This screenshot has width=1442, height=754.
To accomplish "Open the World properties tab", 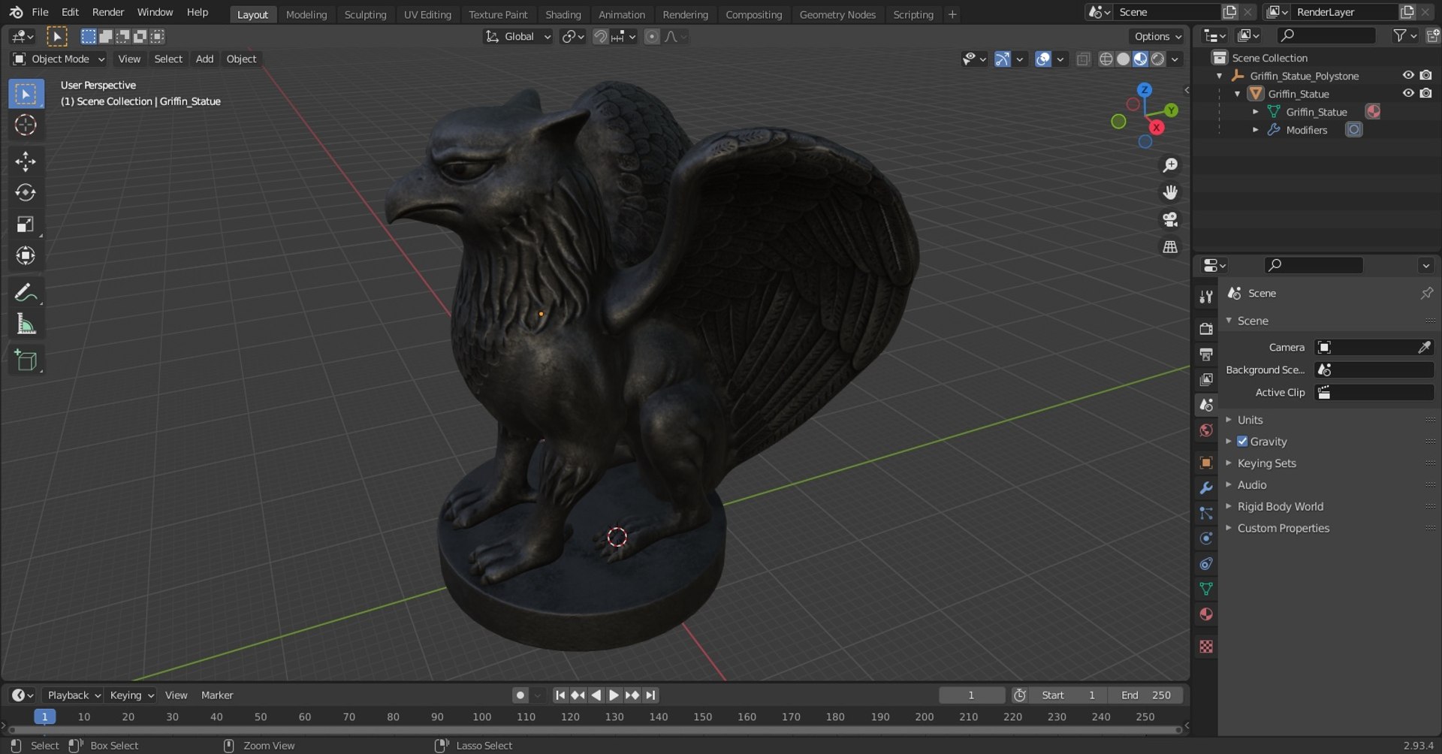I will point(1206,430).
